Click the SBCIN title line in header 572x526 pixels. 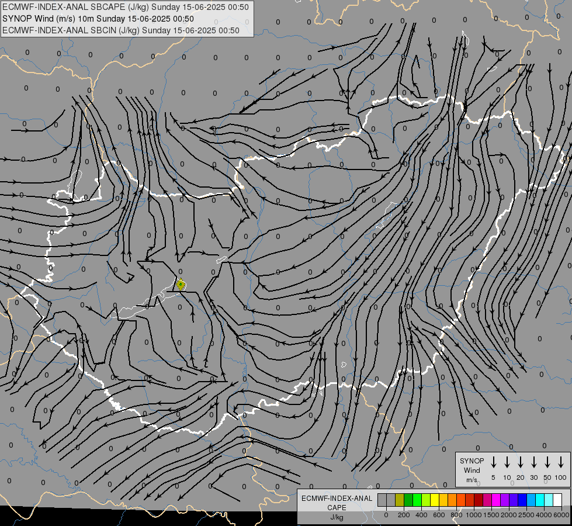pyautogui.click(x=121, y=30)
